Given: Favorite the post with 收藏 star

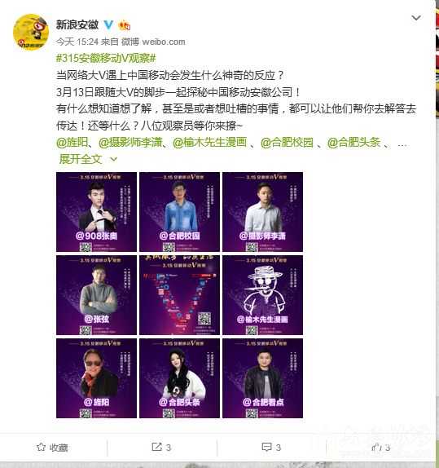Looking at the screenshot, I should tap(52, 447).
